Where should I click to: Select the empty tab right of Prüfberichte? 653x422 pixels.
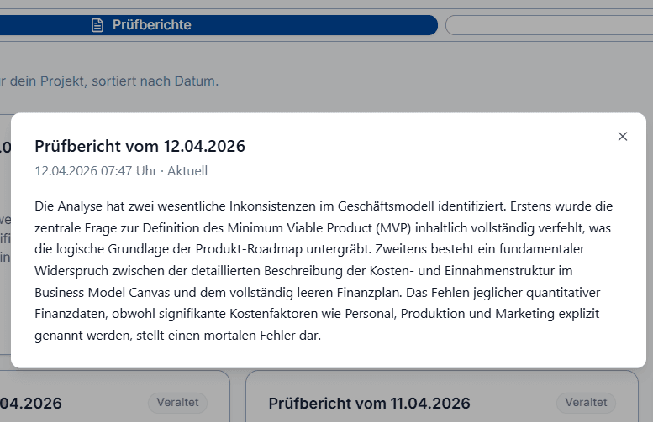[x=549, y=25]
